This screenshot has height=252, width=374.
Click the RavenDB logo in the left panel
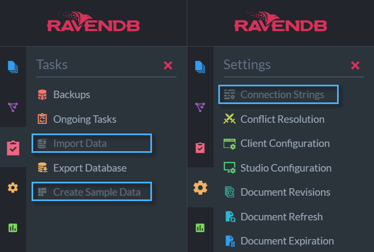click(93, 21)
